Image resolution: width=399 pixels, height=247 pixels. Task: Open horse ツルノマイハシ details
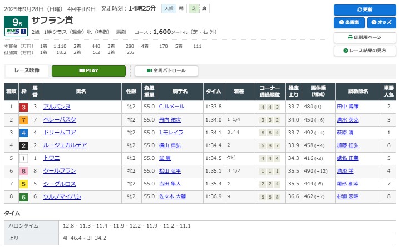tap(62, 196)
